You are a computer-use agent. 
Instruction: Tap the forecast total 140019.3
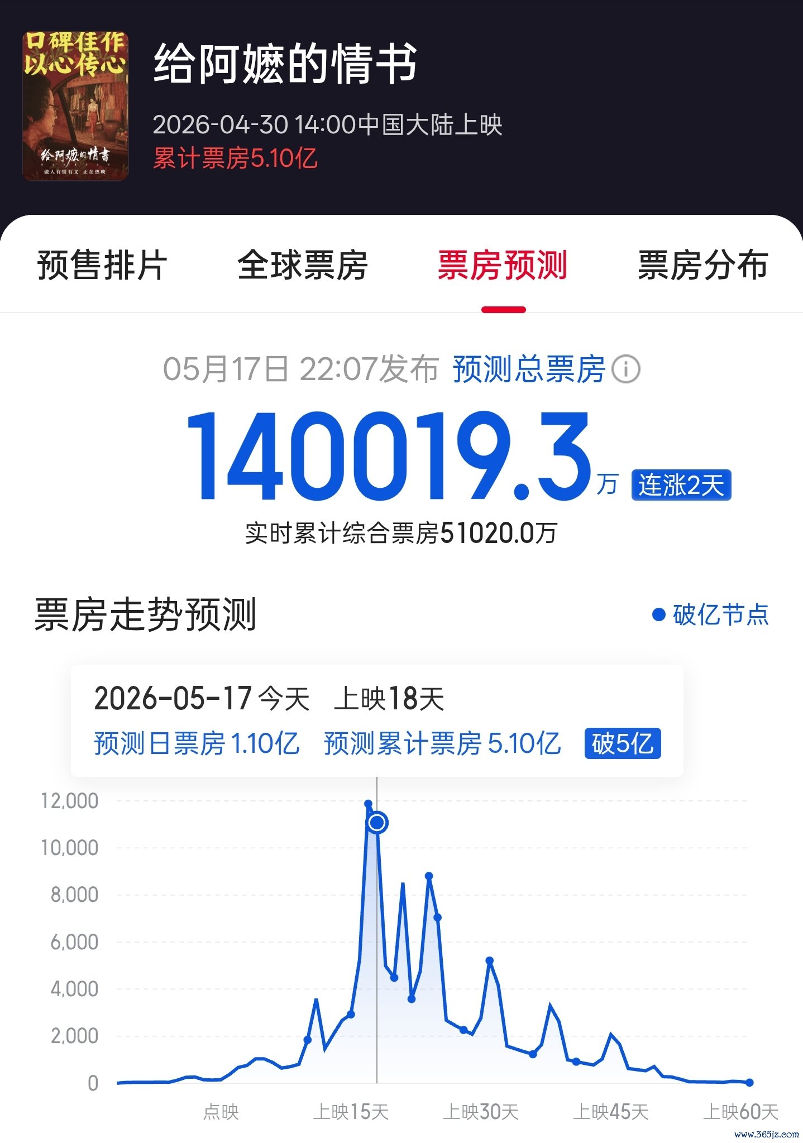pos(389,456)
